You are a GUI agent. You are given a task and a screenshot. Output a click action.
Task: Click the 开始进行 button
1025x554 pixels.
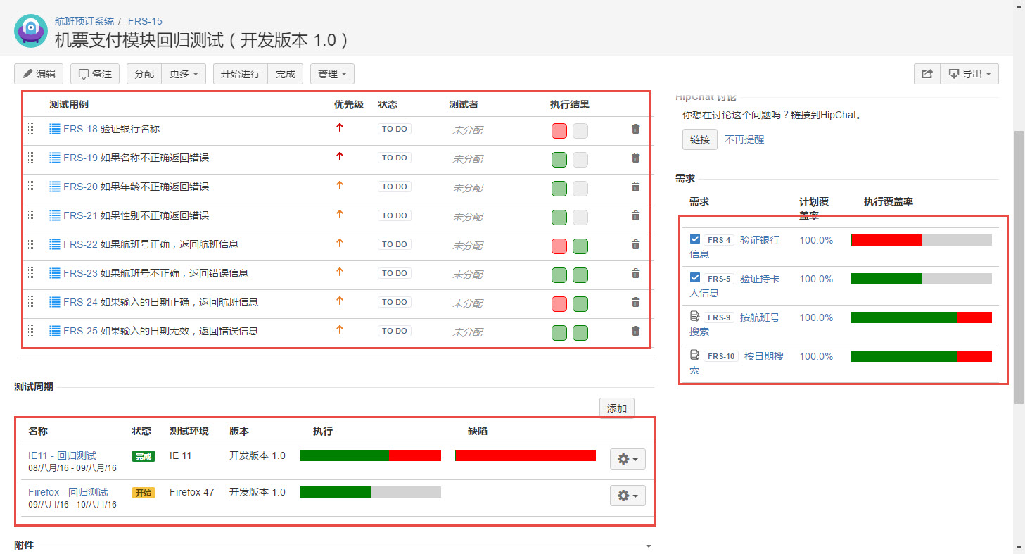[x=241, y=74]
